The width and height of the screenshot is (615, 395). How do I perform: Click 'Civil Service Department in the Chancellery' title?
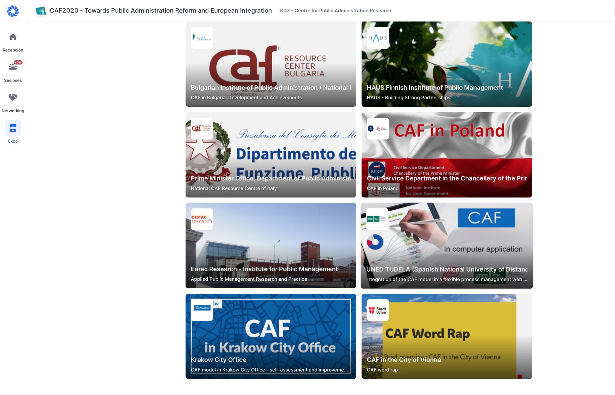click(447, 178)
